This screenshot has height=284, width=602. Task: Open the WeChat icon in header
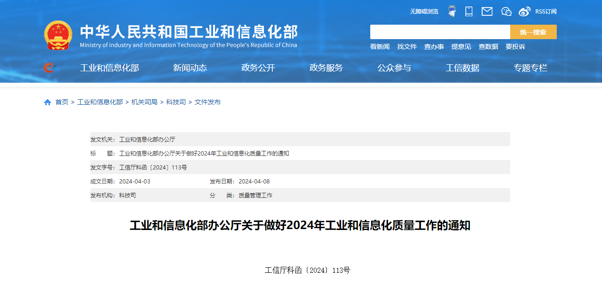click(x=506, y=11)
